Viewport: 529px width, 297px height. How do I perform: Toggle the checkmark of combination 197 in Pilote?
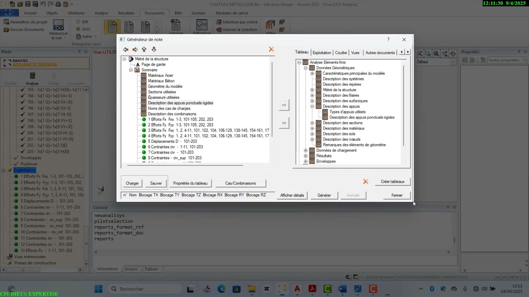[23, 114]
